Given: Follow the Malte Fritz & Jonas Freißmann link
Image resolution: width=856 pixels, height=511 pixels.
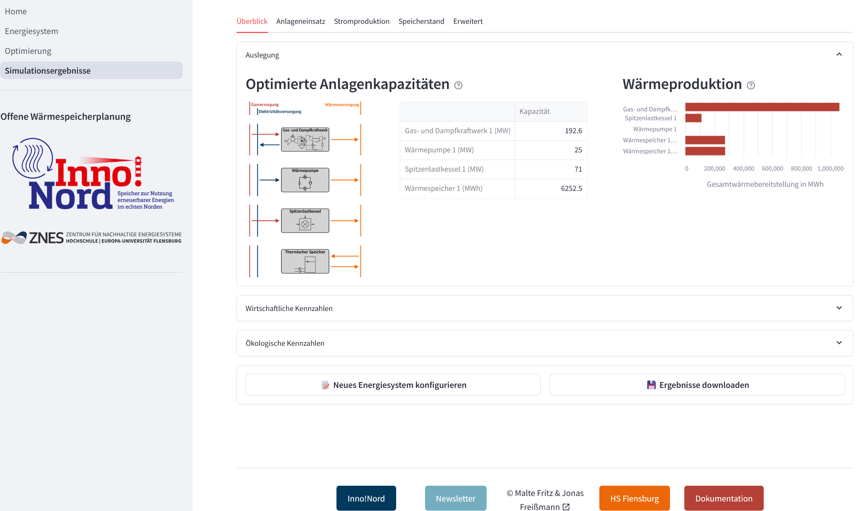Looking at the screenshot, I should click(545, 500).
